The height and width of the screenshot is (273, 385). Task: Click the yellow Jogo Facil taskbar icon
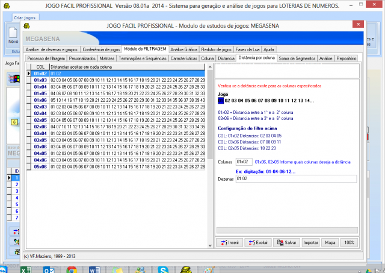(186, 269)
